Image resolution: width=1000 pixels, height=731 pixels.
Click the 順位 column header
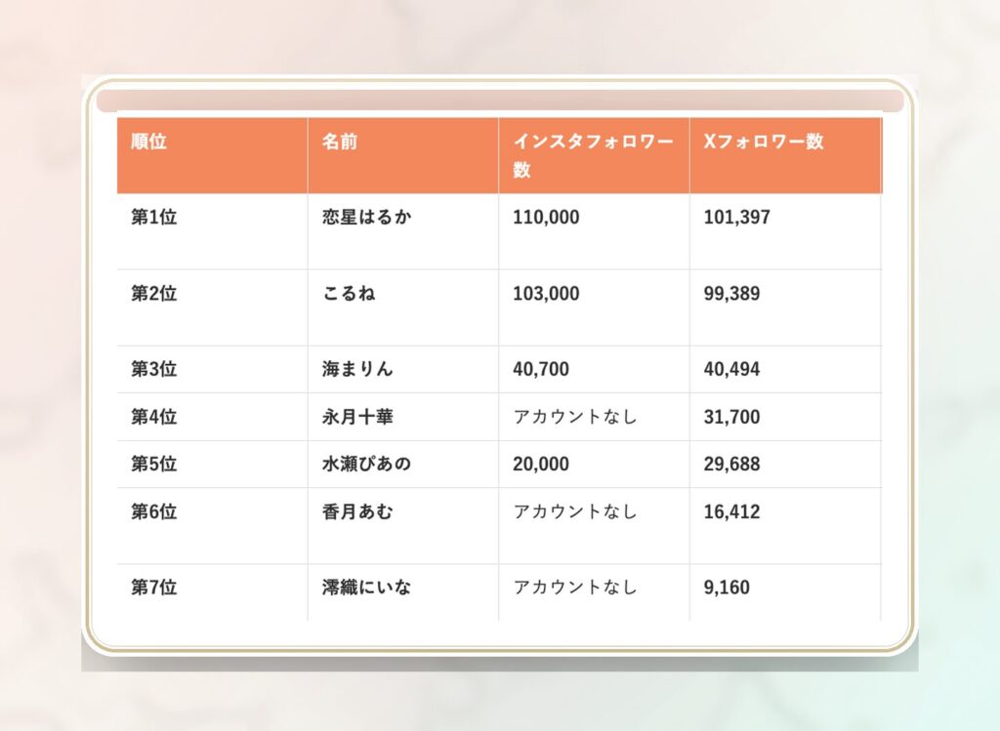coord(149,142)
